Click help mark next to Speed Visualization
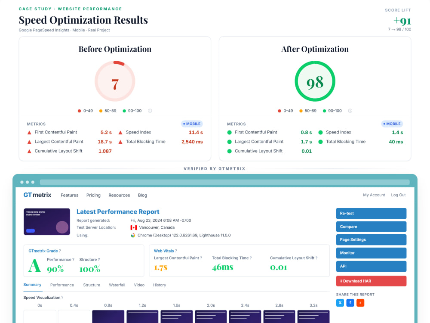 tap(62, 298)
